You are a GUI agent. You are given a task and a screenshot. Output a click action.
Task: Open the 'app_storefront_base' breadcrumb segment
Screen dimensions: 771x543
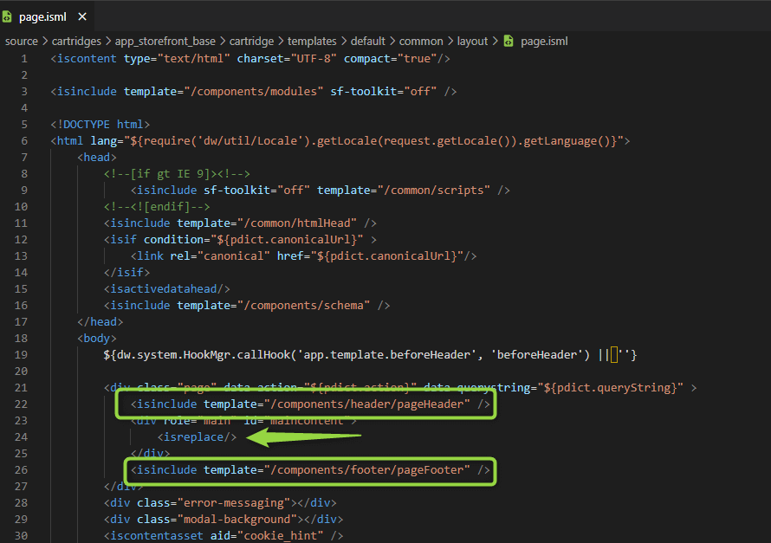165,42
